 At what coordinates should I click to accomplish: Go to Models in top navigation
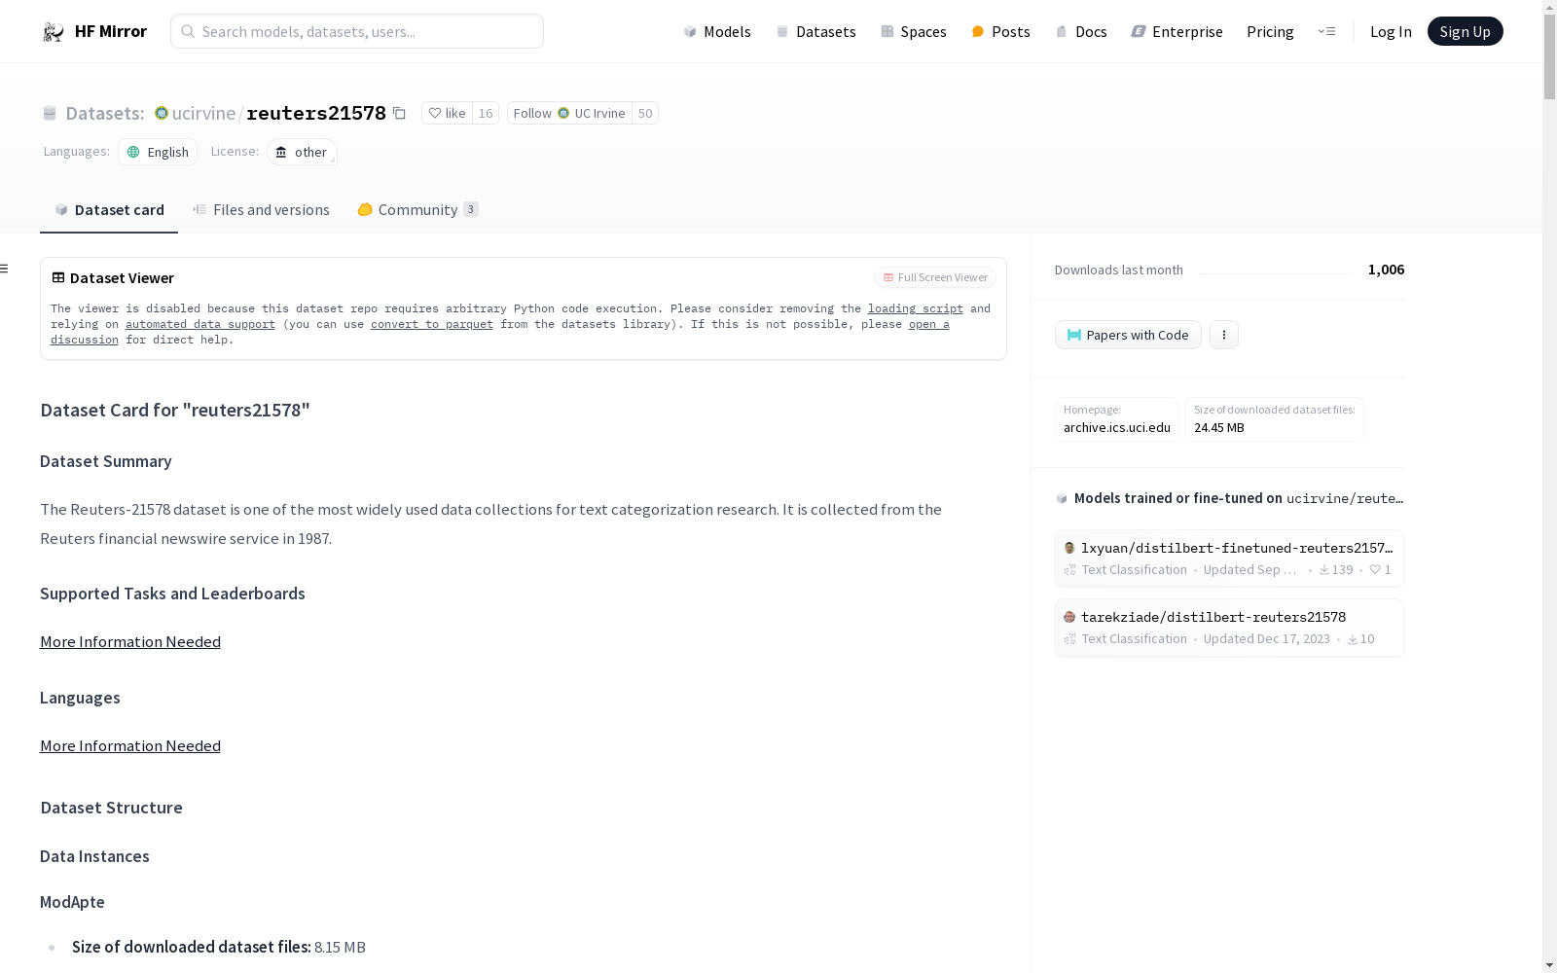[717, 31]
